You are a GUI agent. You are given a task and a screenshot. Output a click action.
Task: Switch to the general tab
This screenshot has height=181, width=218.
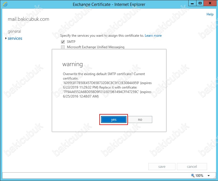[x=14, y=31]
